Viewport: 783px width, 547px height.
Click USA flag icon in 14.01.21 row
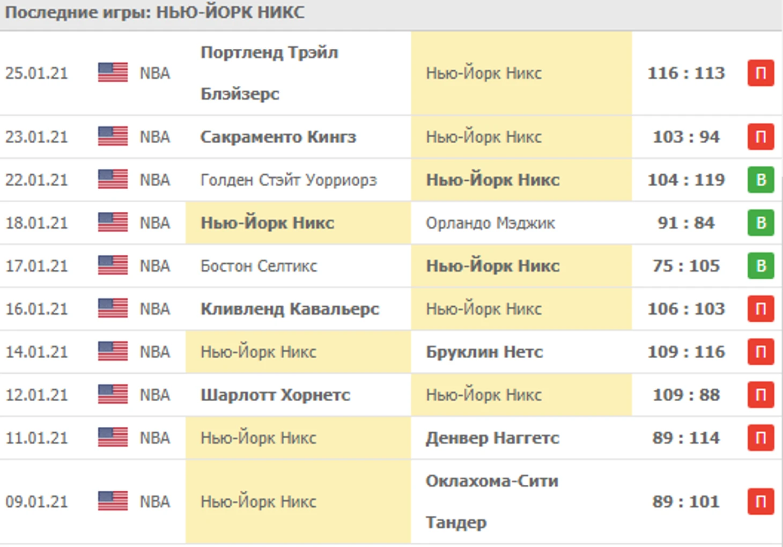pyautogui.click(x=113, y=352)
